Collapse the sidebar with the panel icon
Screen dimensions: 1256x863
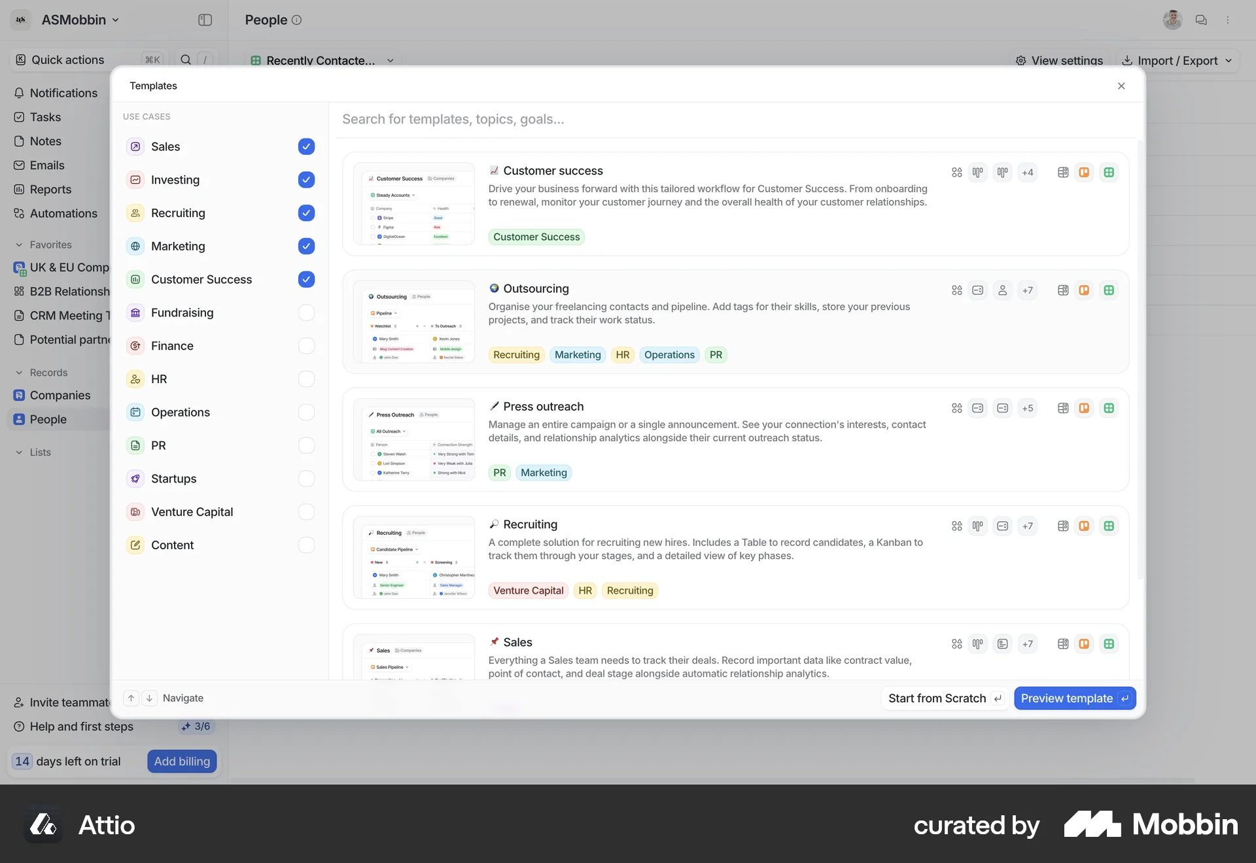pyautogui.click(x=205, y=20)
